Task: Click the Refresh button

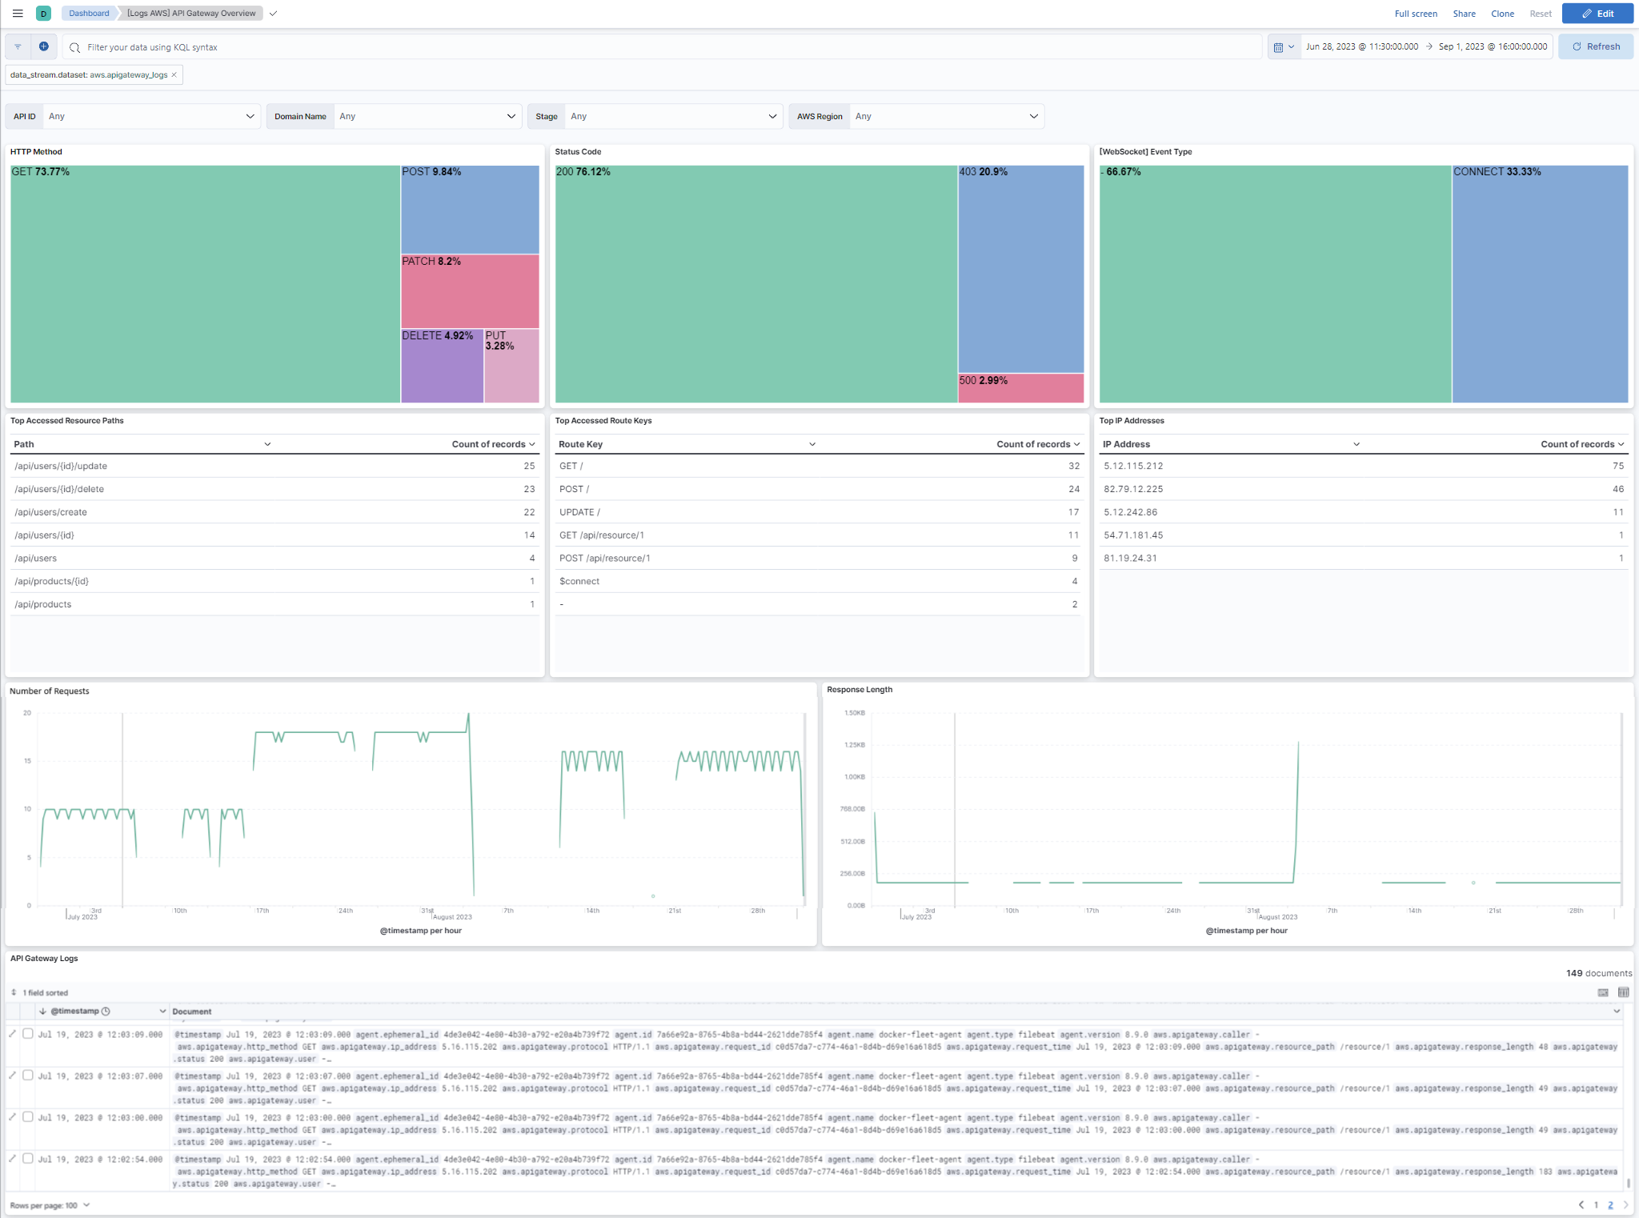Action: [1596, 46]
